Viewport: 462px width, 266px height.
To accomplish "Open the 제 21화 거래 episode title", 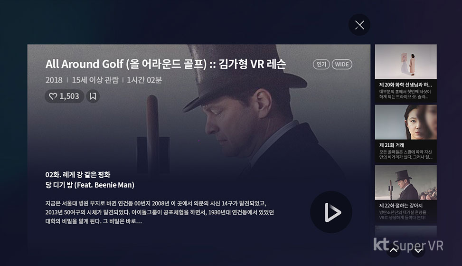I will click(x=392, y=145).
